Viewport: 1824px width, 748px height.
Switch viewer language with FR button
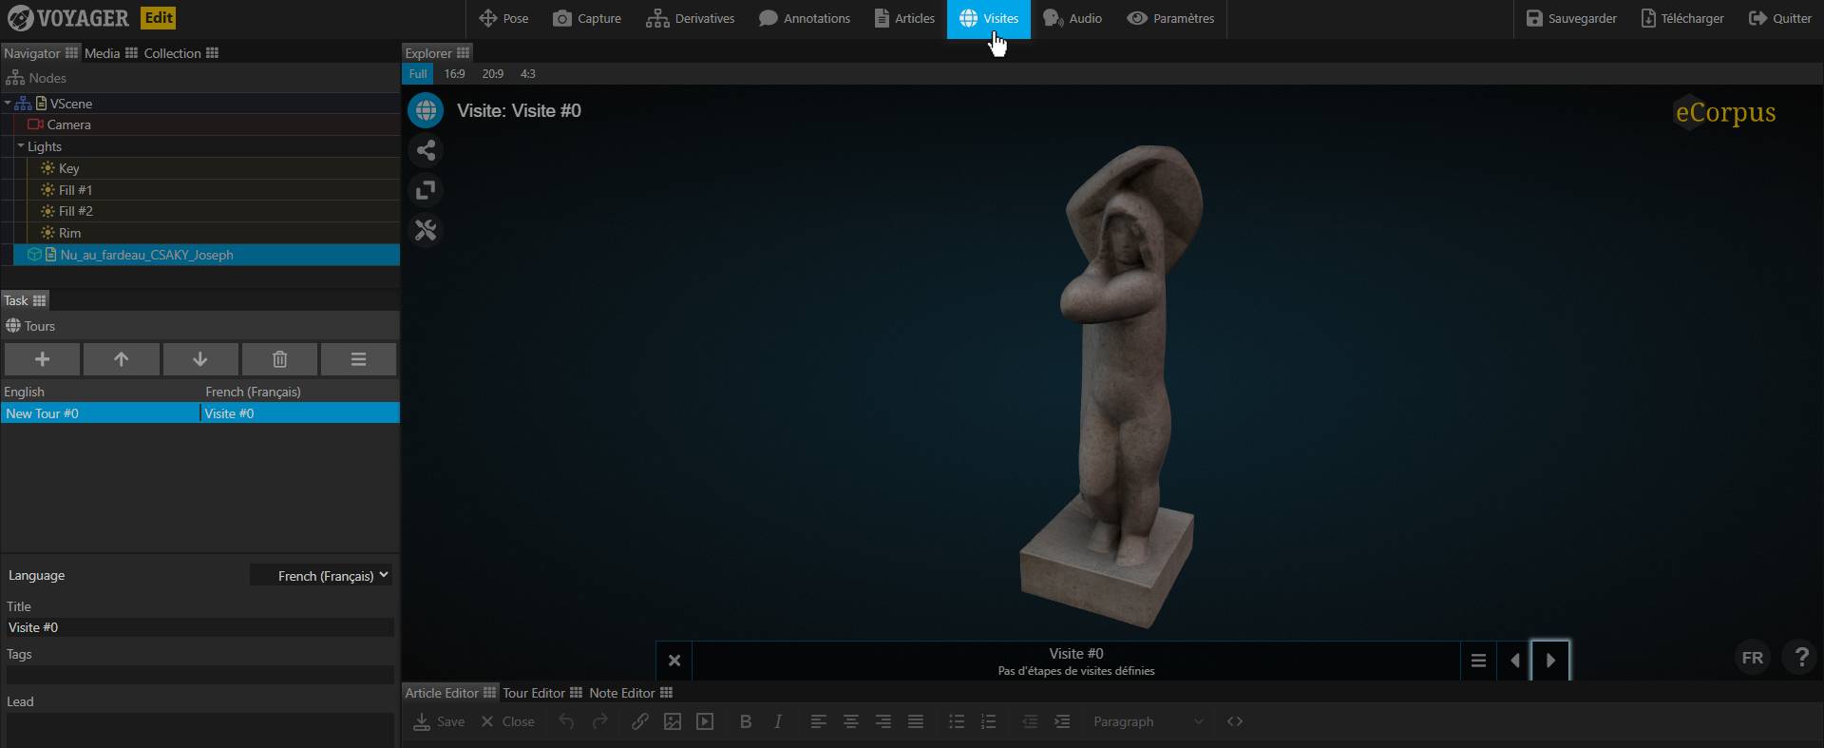point(1753,658)
